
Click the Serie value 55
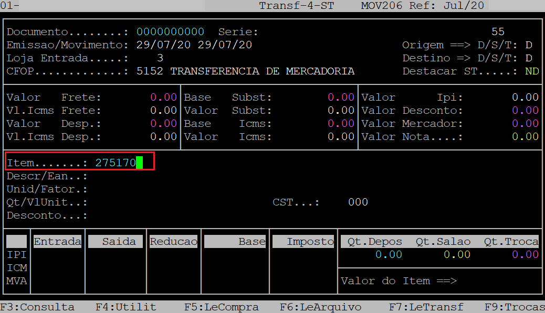pyautogui.click(x=498, y=32)
